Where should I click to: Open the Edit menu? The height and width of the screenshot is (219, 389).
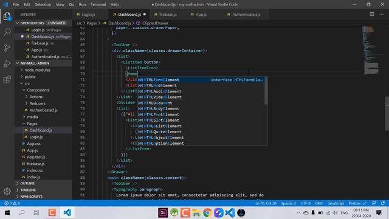pos(27,4)
